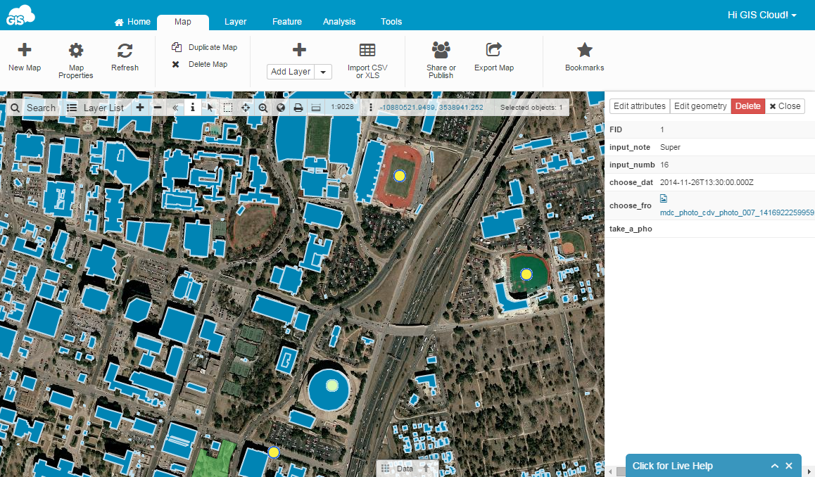Open Bookmarks star icon

click(585, 50)
